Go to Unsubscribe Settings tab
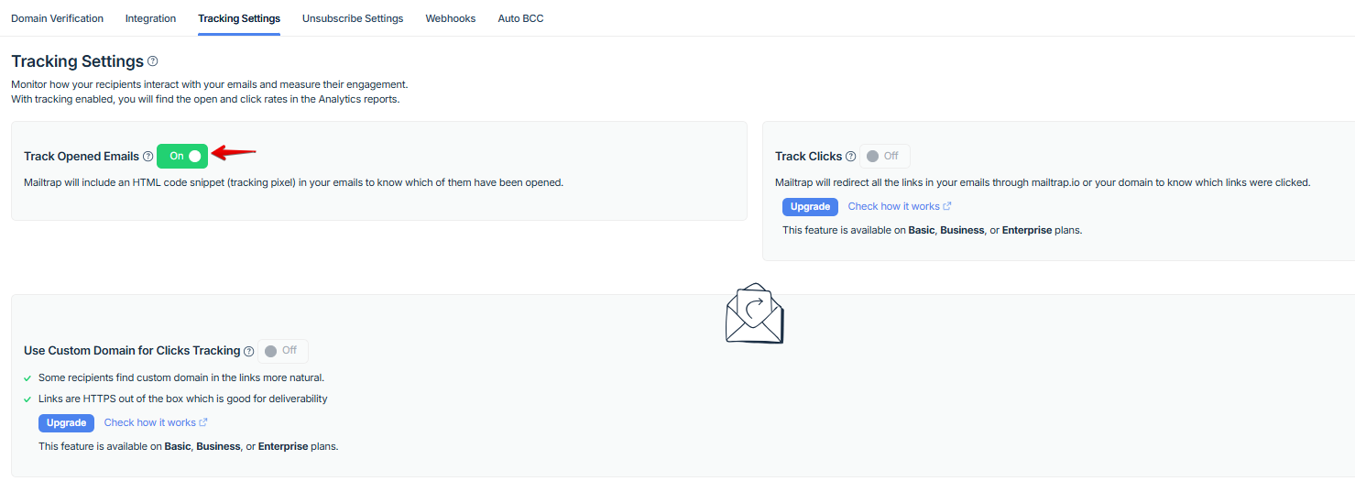This screenshot has width=1355, height=481. [x=353, y=18]
